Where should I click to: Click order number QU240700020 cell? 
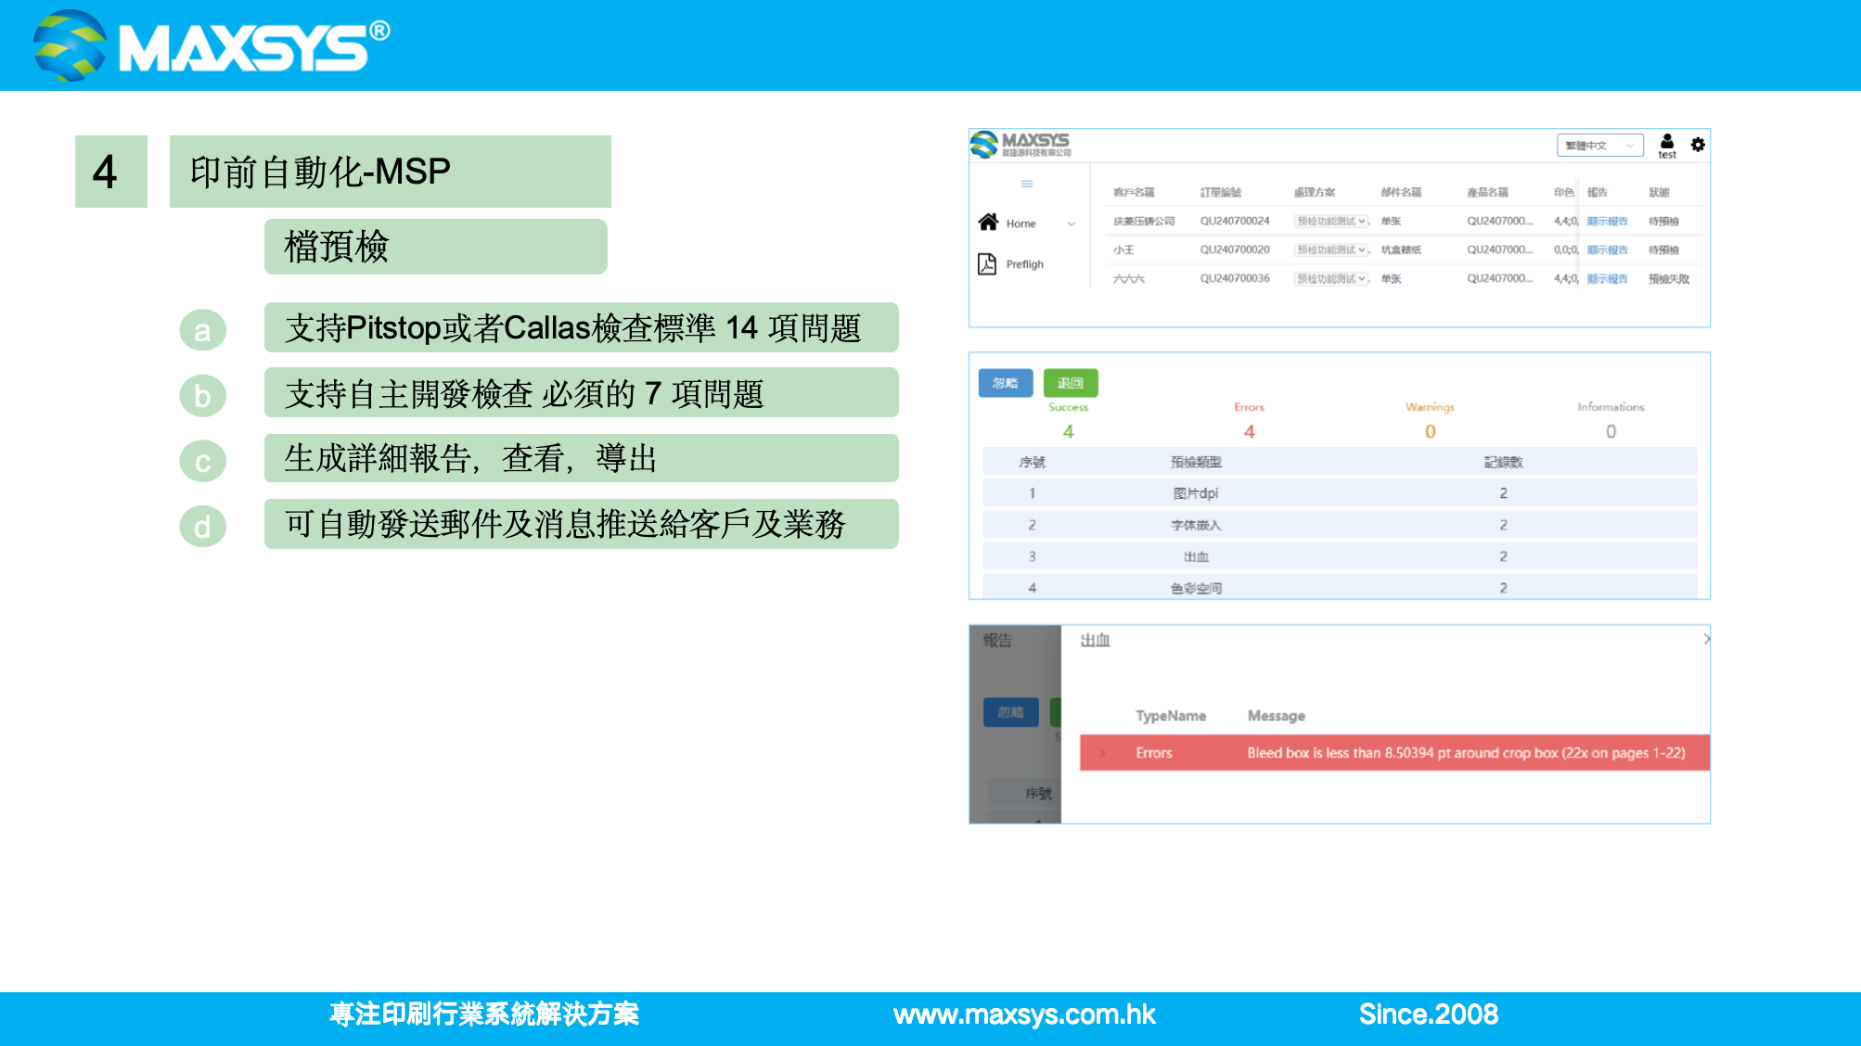[1235, 250]
